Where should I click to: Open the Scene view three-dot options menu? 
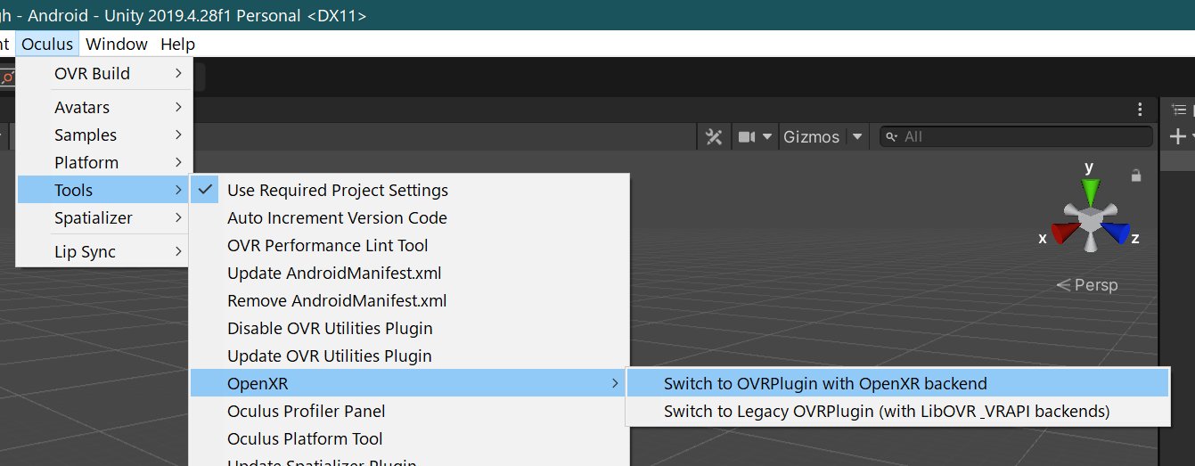click(1140, 109)
